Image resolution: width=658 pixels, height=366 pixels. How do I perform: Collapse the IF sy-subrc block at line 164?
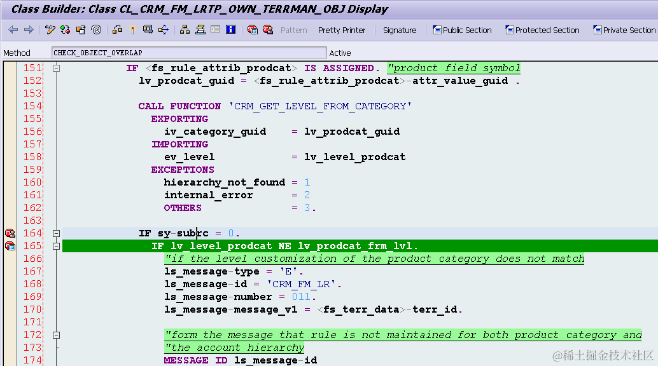click(x=56, y=234)
